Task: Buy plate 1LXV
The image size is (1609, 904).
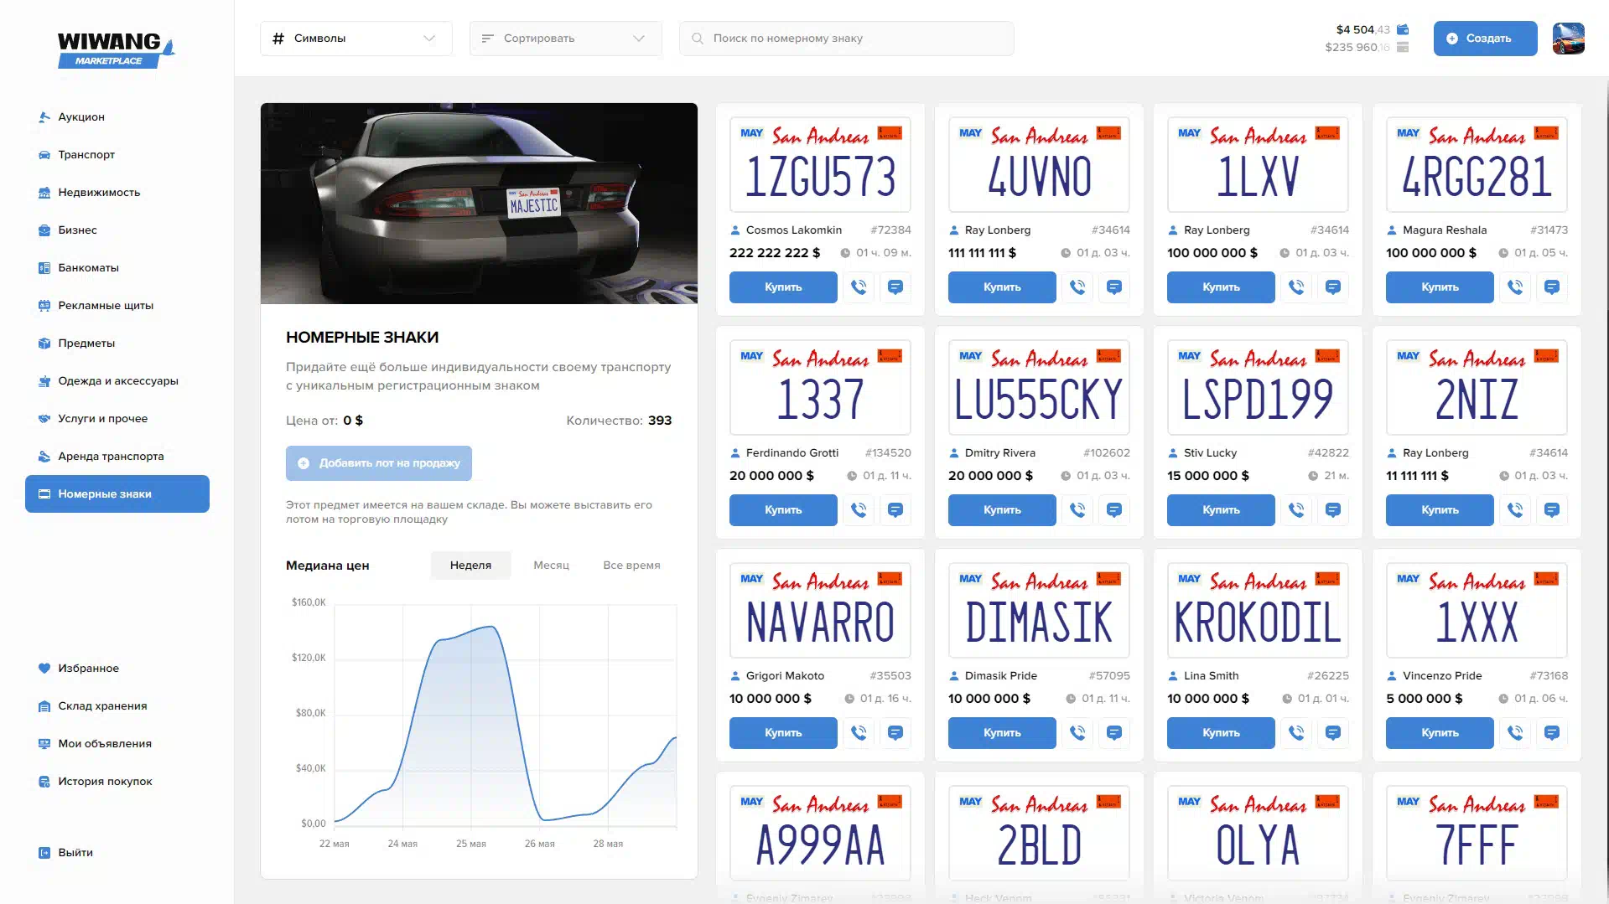Action: [1221, 287]
